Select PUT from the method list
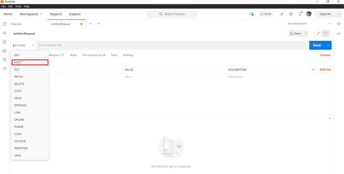Screen dimensions: 344x174 [x=30, y=70]
